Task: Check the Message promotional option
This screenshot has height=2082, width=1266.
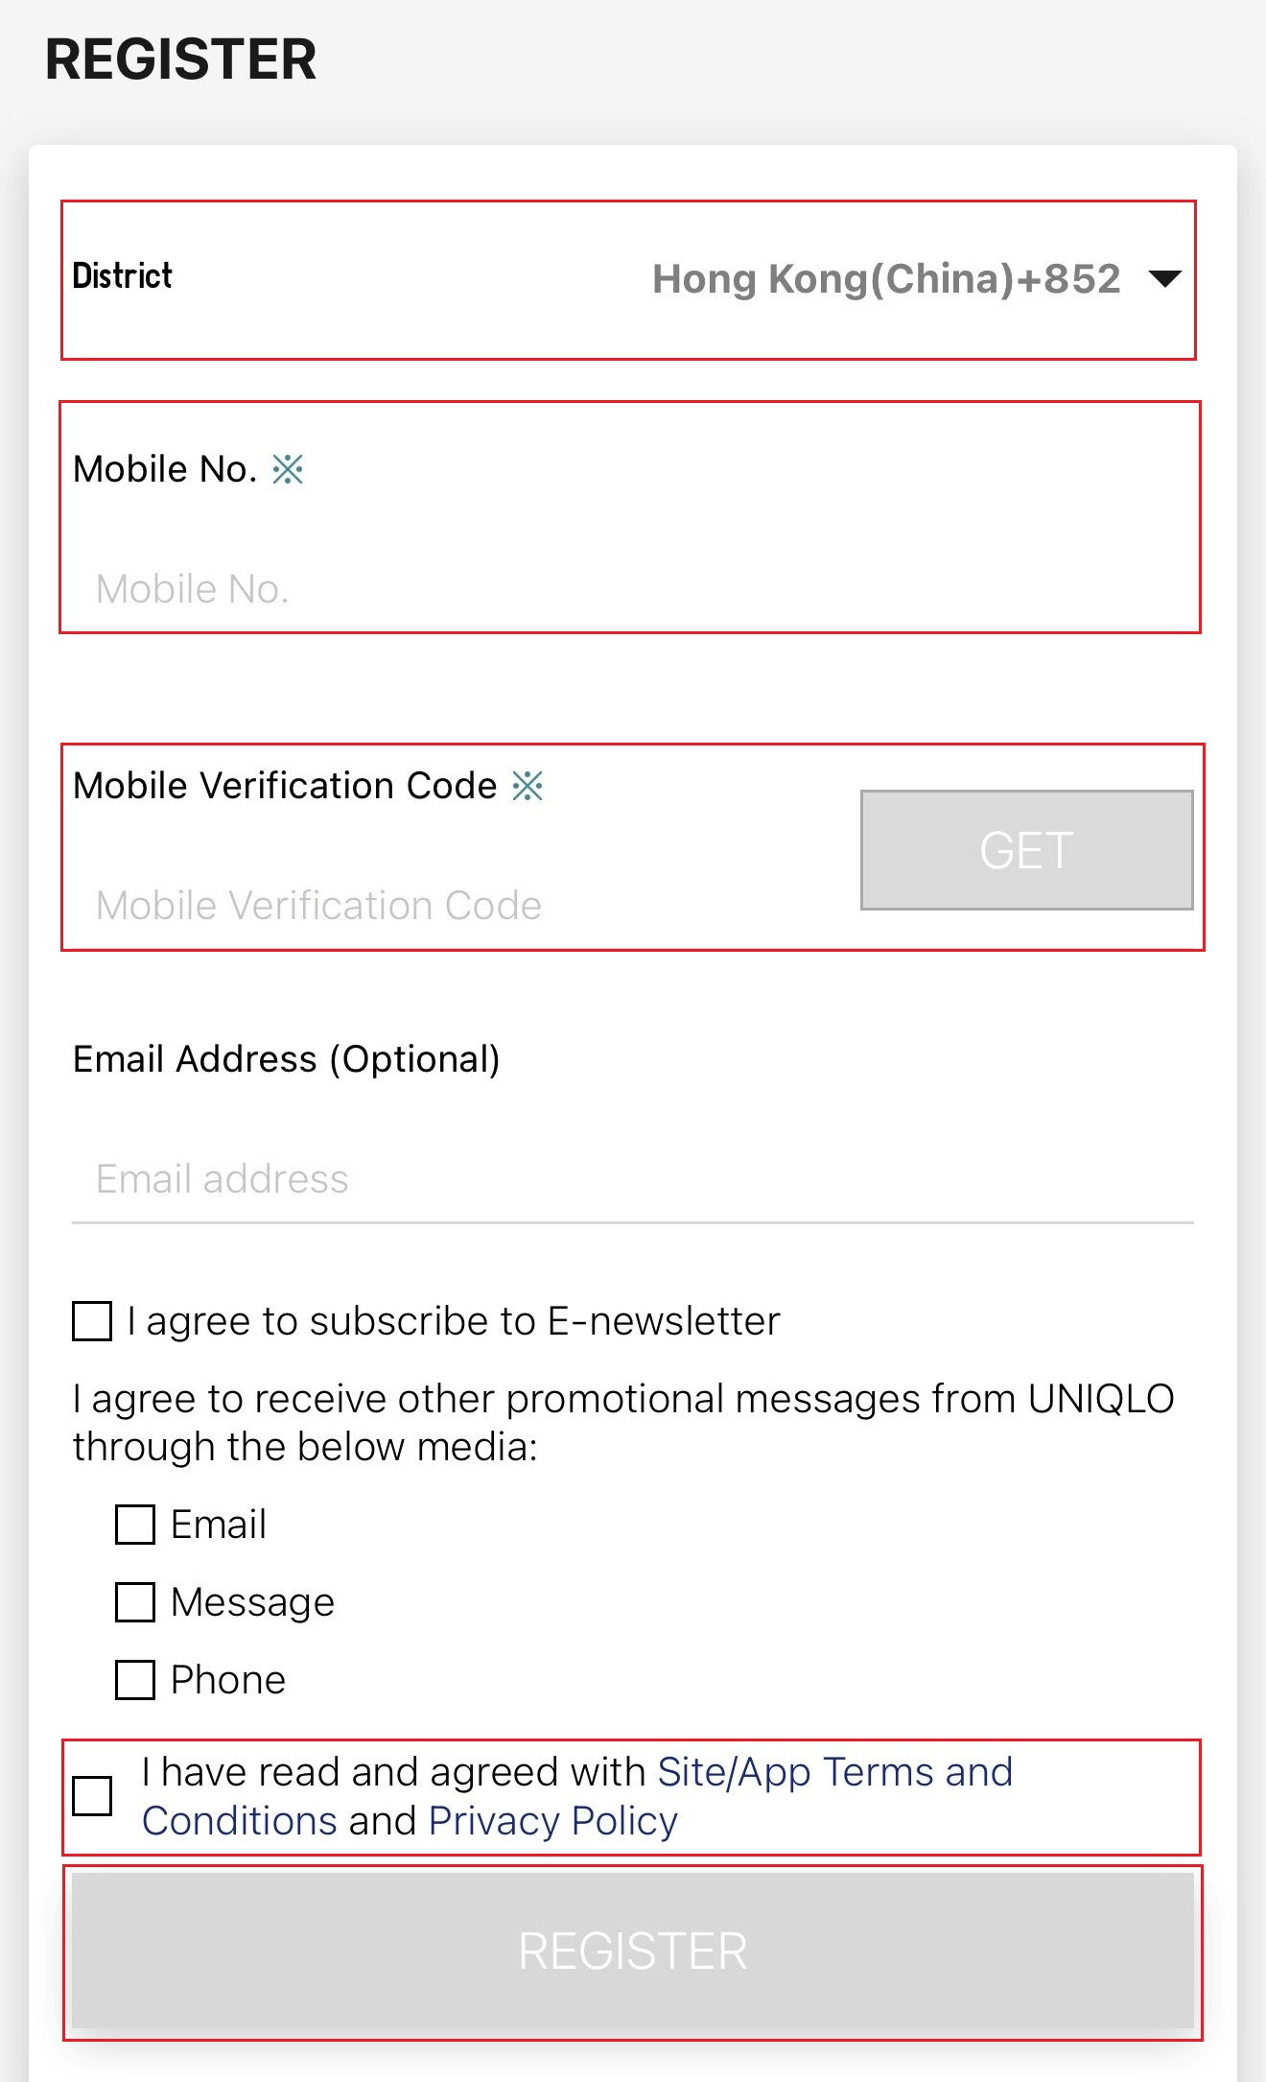Action: click(x=135, y=1602)
